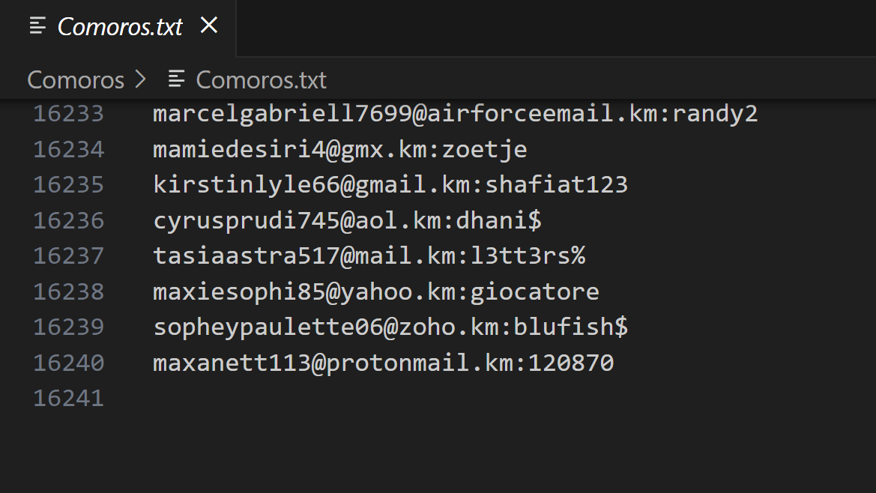Click the file icon on the Comoros.txt tab

tap(37, 26)
